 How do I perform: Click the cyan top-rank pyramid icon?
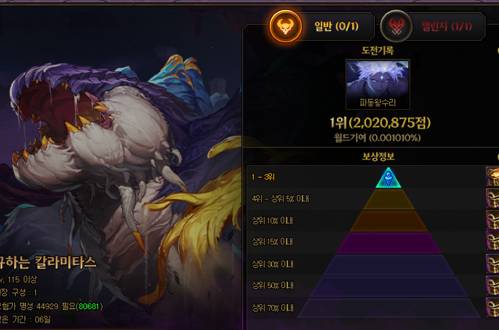coord(388,178)
